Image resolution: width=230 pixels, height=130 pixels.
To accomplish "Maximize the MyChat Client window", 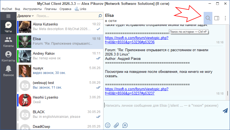I will (218, 4).
